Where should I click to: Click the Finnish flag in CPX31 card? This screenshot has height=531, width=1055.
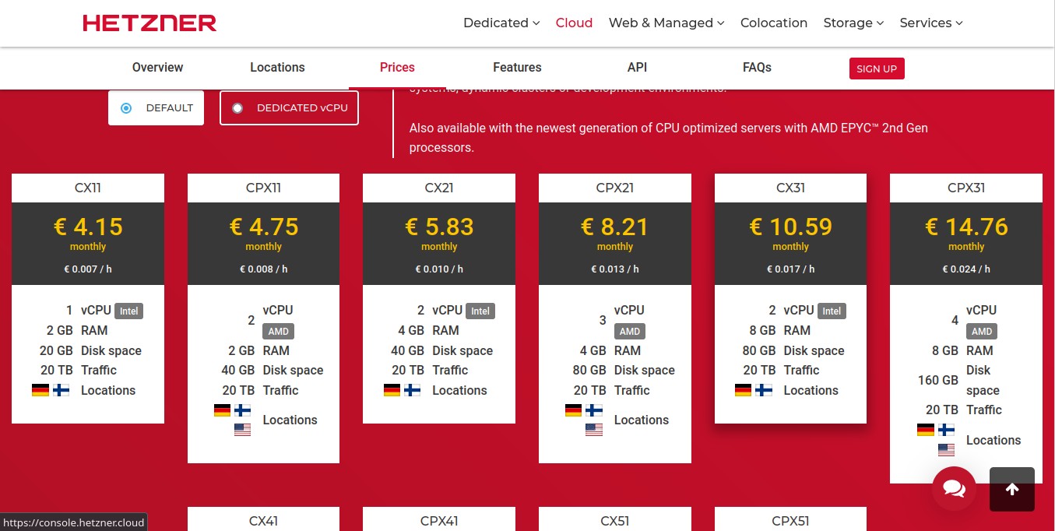coord(946,430)
